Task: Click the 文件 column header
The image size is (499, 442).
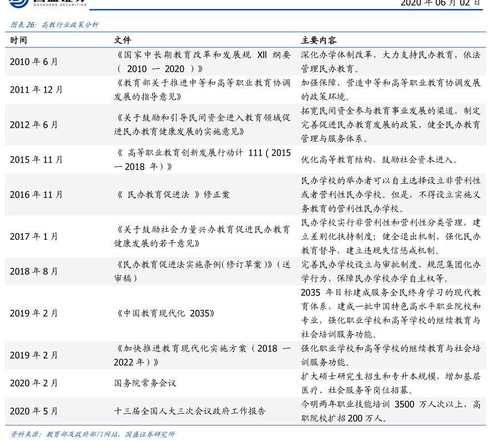Action: [122, 41]
